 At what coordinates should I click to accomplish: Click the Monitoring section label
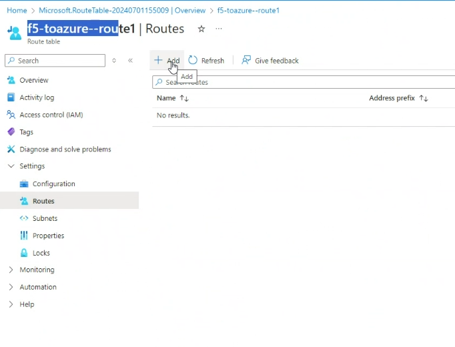pyautogui.click(x=37, y=270)
